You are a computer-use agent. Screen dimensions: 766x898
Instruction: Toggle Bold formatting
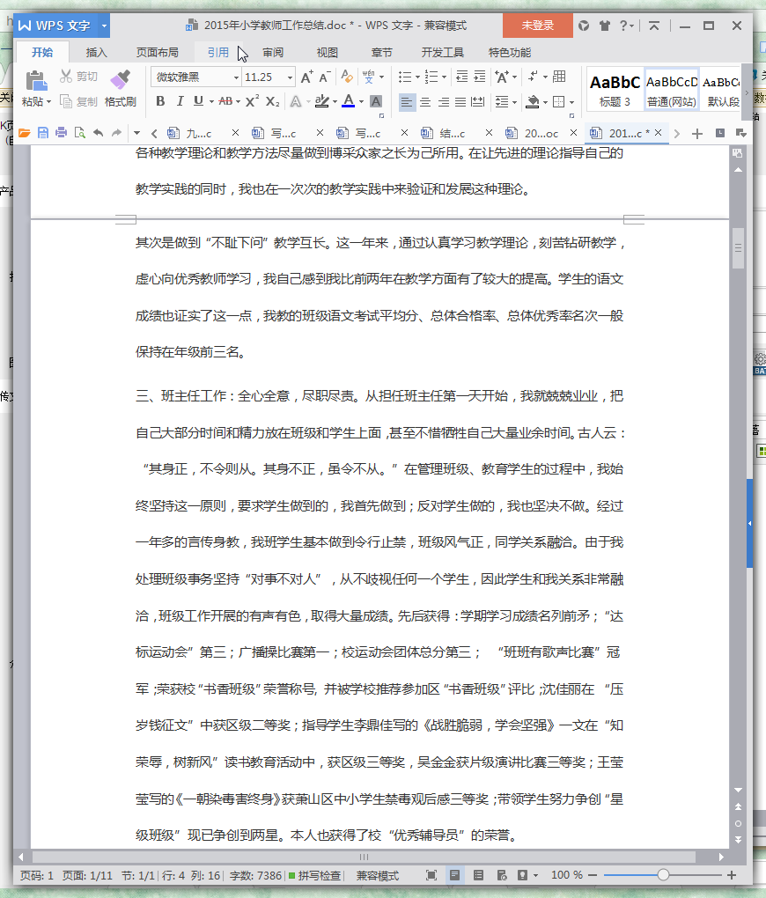click(x=160, y=101)
